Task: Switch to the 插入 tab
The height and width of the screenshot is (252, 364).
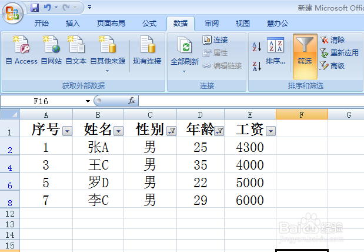Action: click(x=73, y=24)
